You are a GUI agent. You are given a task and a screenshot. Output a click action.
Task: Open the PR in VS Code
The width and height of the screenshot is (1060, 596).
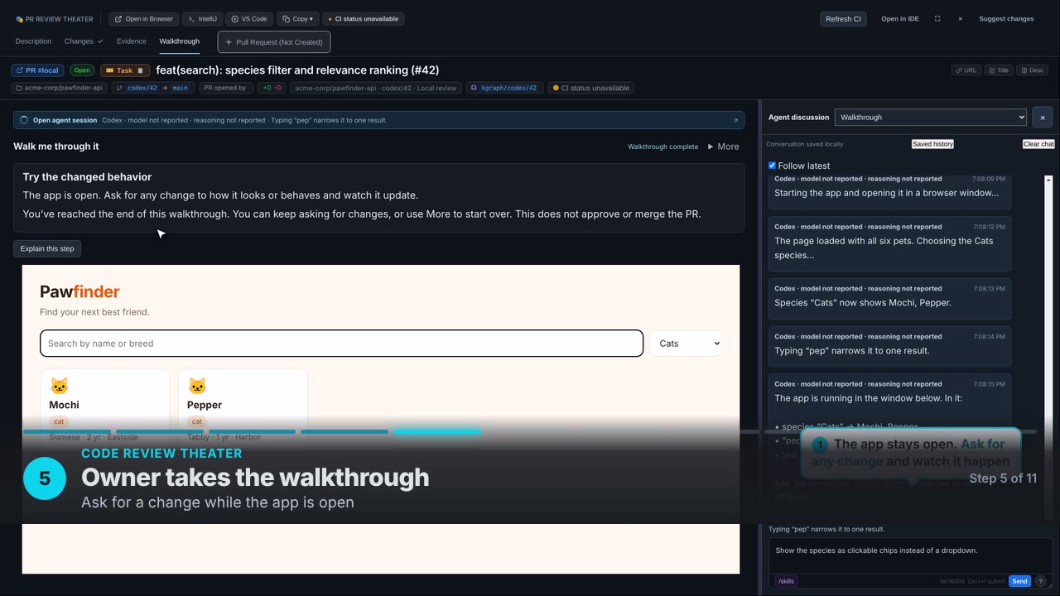click(249, 19)
